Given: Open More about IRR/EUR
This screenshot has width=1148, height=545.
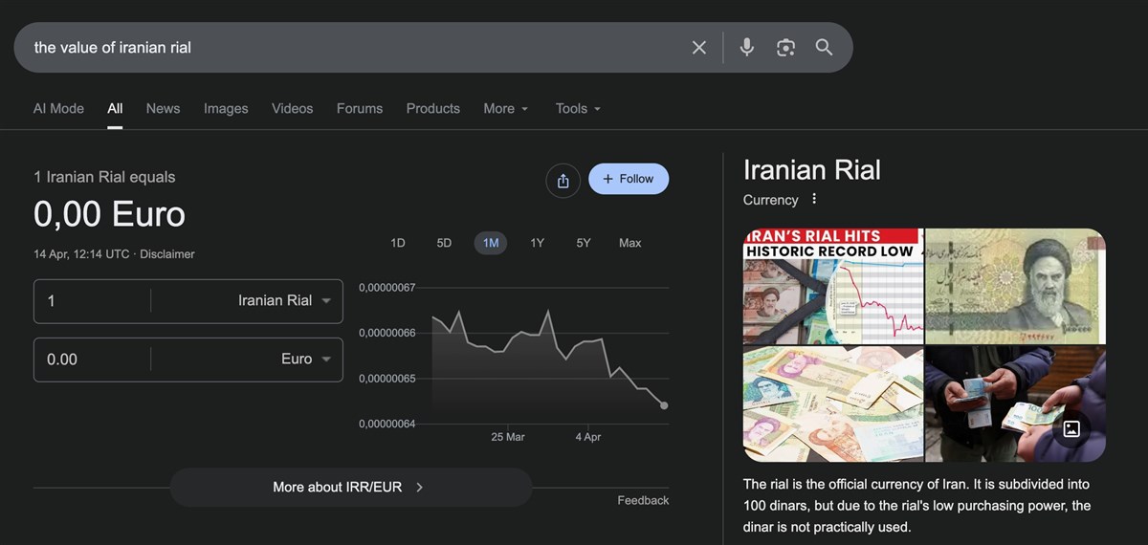Looking at the screenshot, I should [x=349, y=487].
